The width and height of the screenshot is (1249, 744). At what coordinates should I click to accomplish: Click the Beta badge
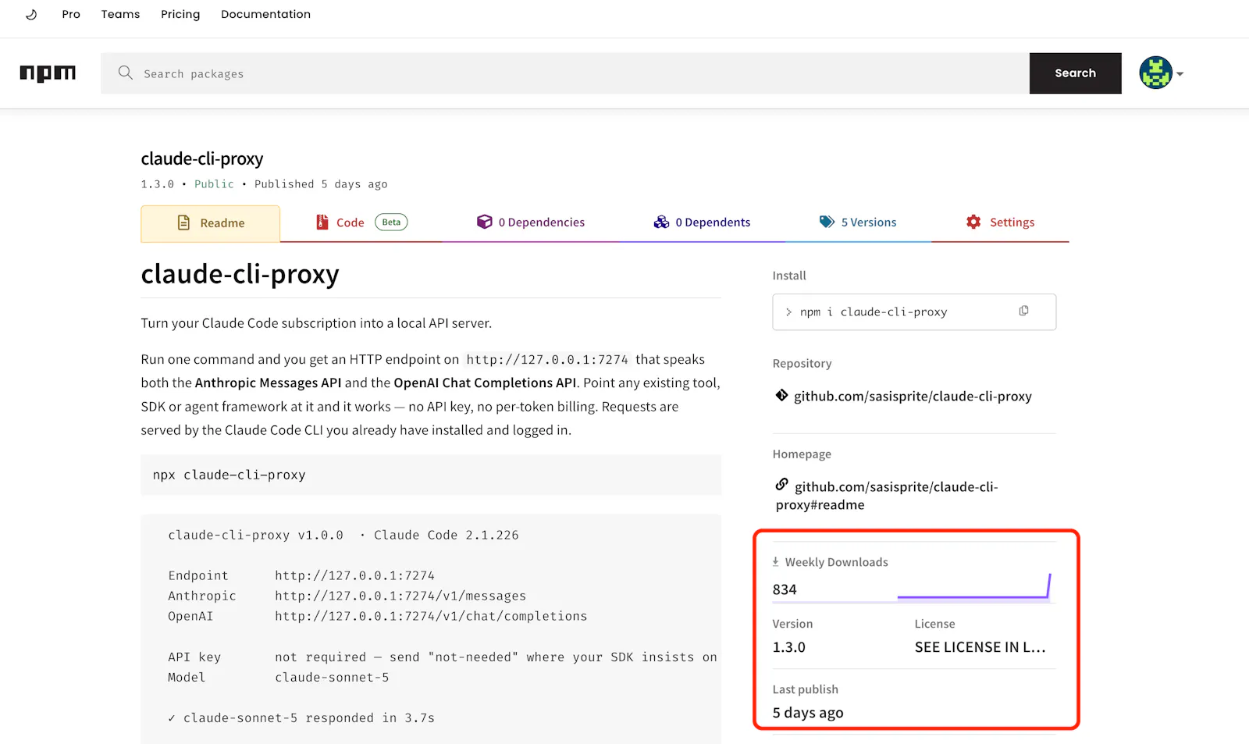click(x=391, y=222)
